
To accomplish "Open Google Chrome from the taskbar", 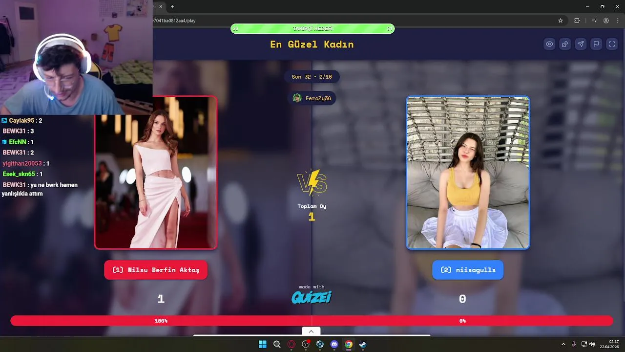I will [348, 344].
